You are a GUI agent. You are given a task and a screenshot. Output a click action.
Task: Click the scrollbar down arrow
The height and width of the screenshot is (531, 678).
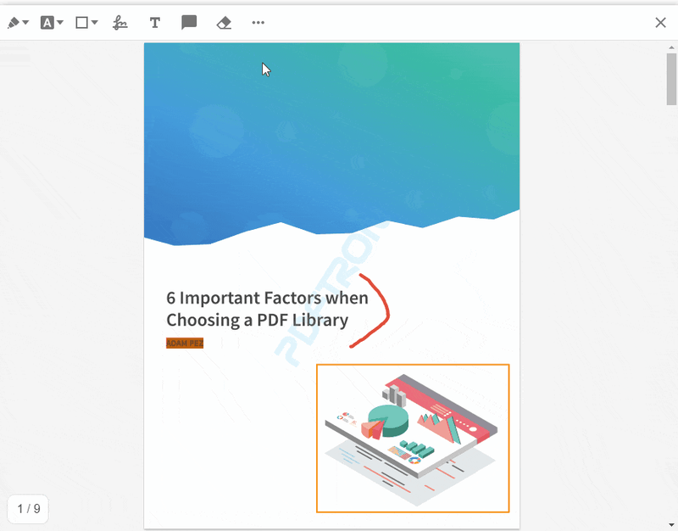click(x=671, y=525)
